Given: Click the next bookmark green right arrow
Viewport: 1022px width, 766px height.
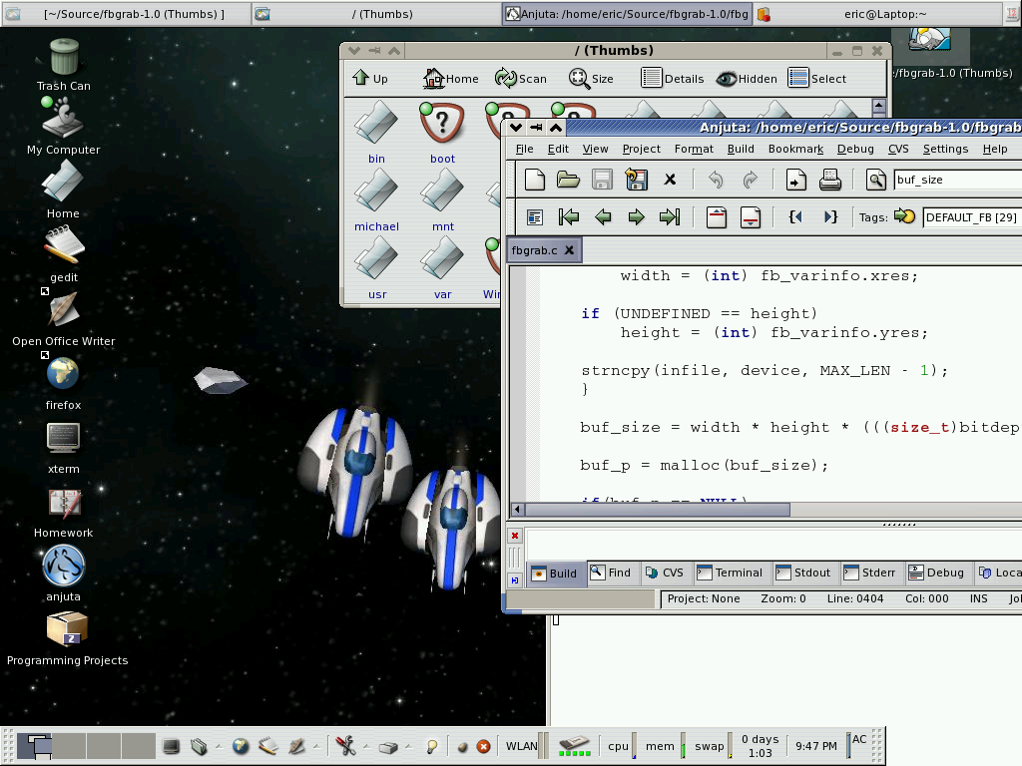Looking at the screenshot, I should pyautogui.click(x=636, y=216).
